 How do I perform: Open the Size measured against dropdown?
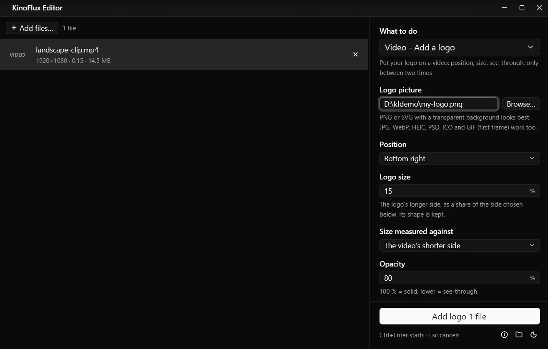(x=460, y=245)
